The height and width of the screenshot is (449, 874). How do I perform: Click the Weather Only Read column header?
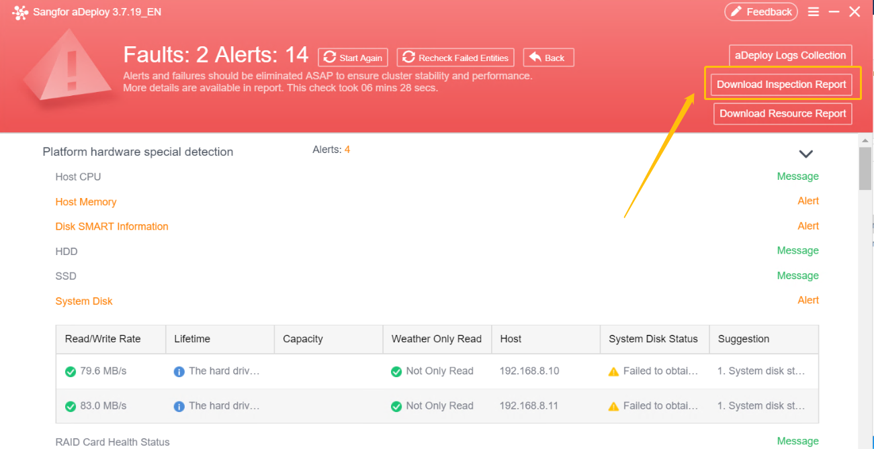tap(438, 339)
